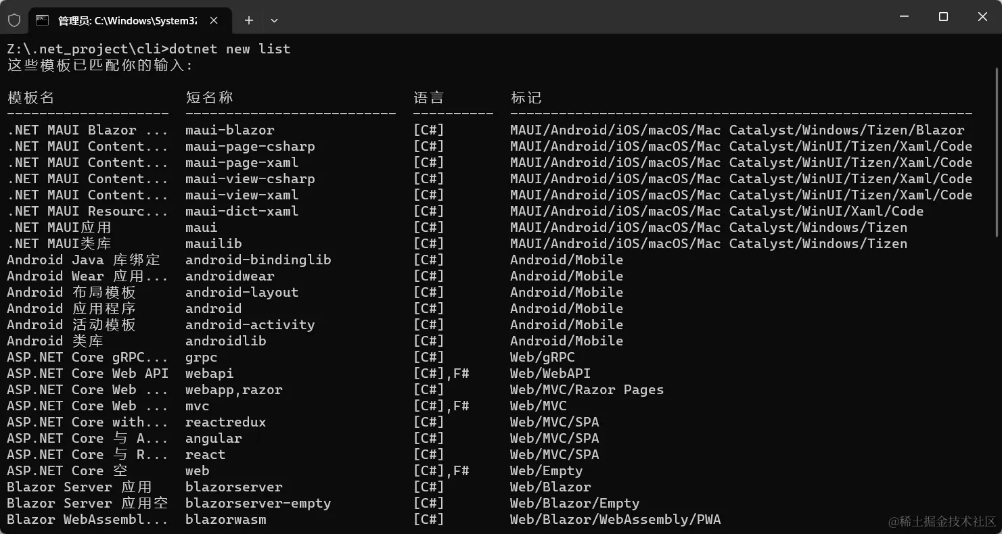This screenshot has height=534, width=1002.
Task: Maximize the terminal window
Action: [x=943, y=17]
